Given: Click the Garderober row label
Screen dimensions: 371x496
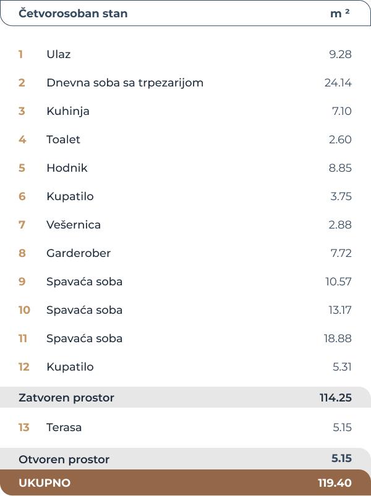Looking at the screenshot, I should pos(79,253).
